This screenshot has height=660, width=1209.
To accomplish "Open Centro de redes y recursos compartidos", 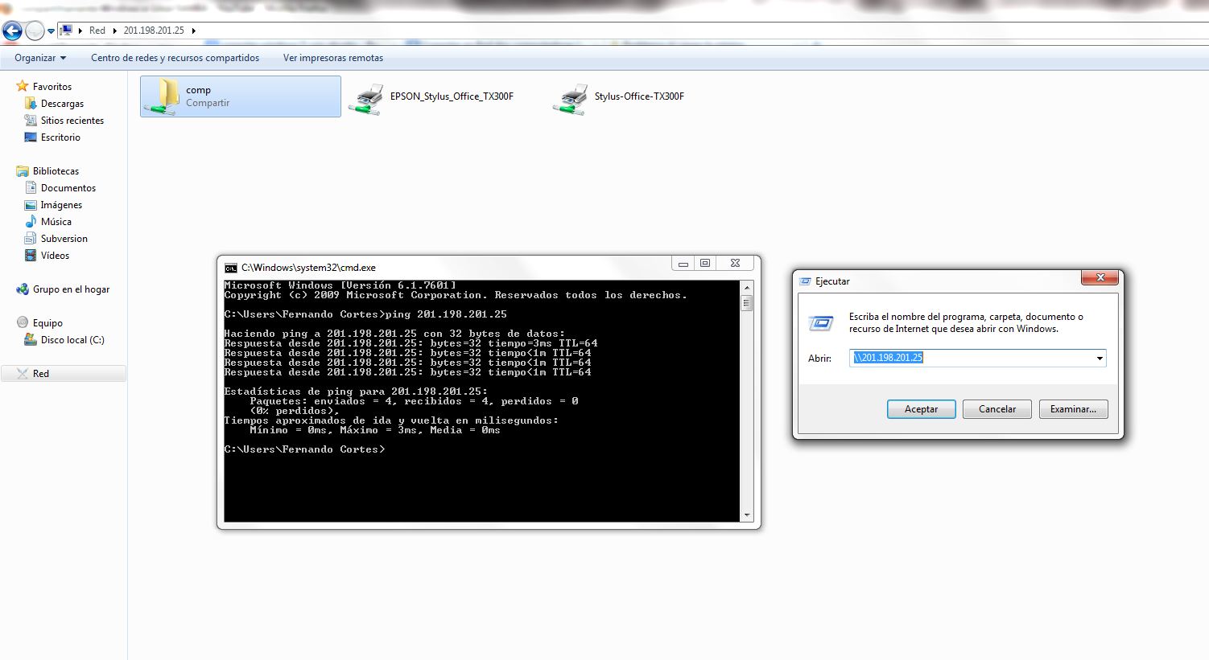I will tap(175, 58).
